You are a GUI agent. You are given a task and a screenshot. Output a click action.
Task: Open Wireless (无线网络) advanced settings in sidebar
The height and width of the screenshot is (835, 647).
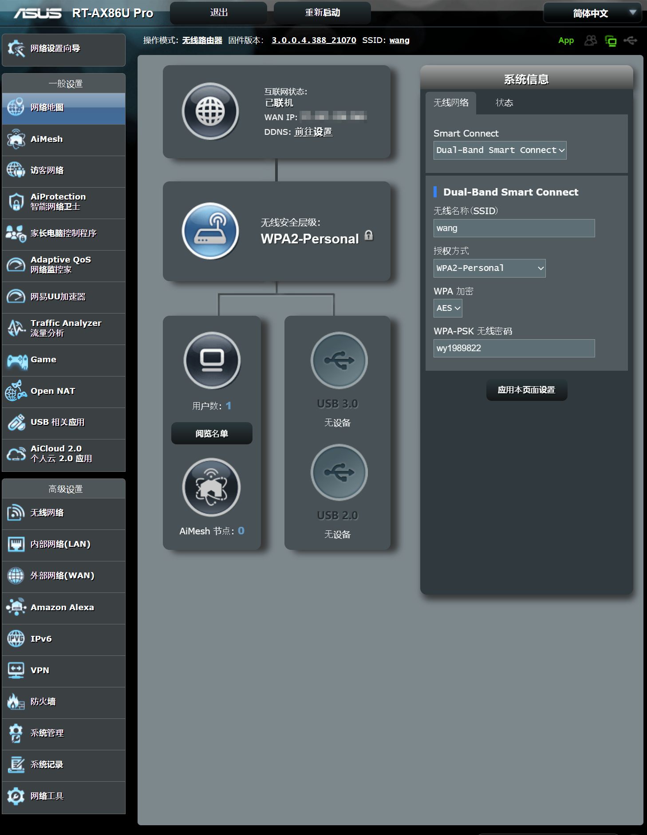point(63,514)
